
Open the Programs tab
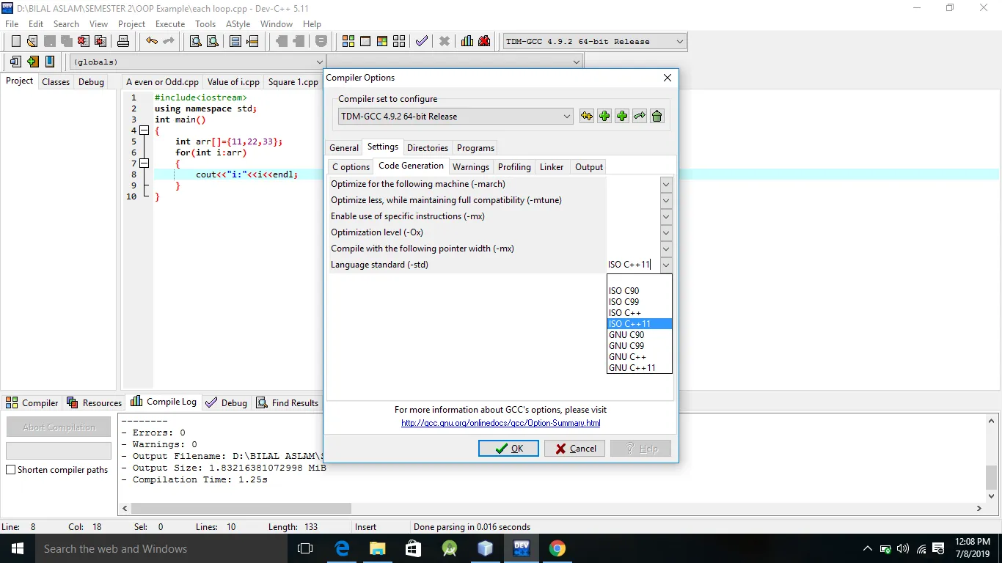475,148
